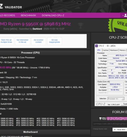This screenshot has height=137, width=127.
Task: Click the '1.656 Volts' voltage value
Action: pyautogui.click(x=13, y=109)
